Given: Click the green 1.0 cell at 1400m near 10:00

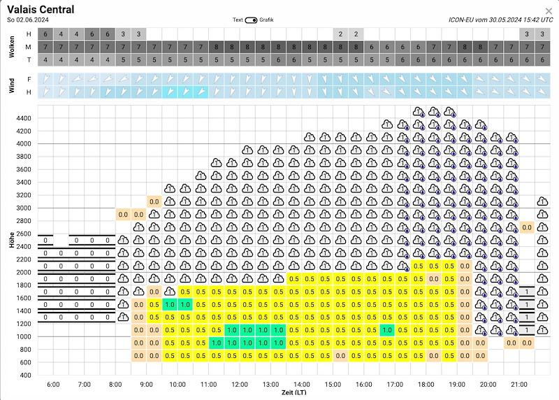Looking at the screenshot, I should pyautogui.click(x=170, y=304).
